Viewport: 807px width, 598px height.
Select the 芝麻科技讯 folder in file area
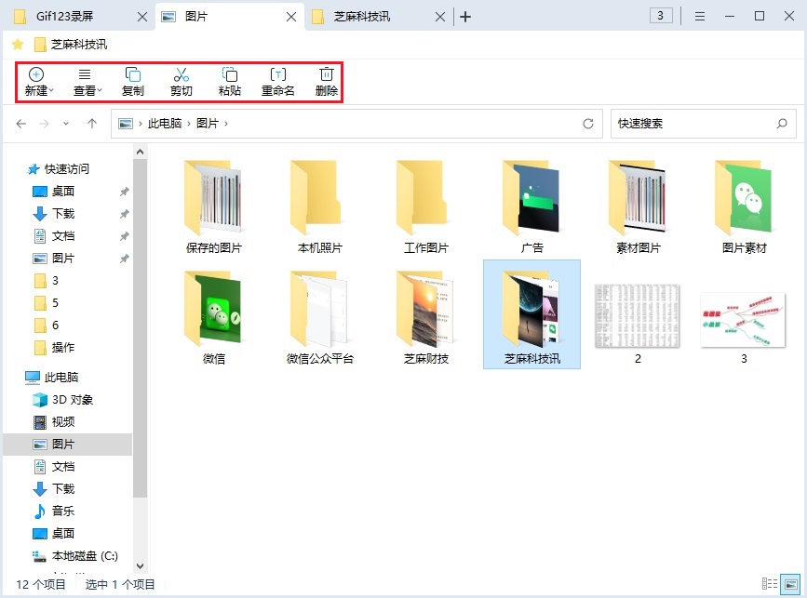point(531,314)
